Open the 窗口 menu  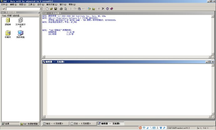coord(63,4)
